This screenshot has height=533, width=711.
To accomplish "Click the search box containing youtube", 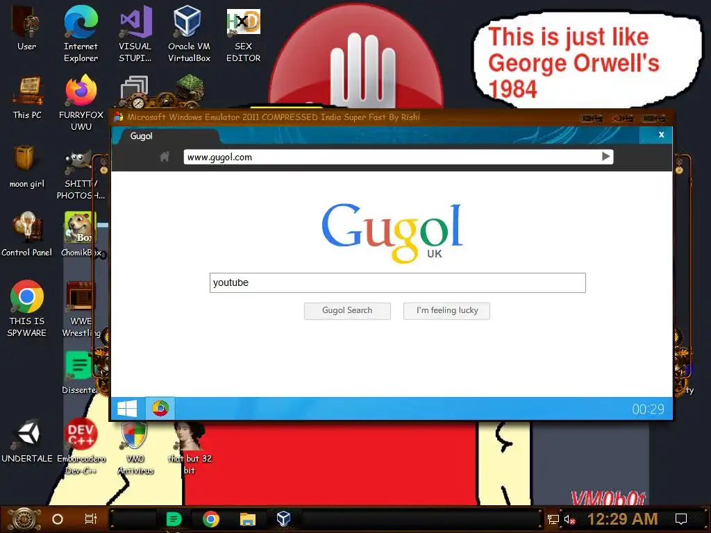I will point(398,283).
